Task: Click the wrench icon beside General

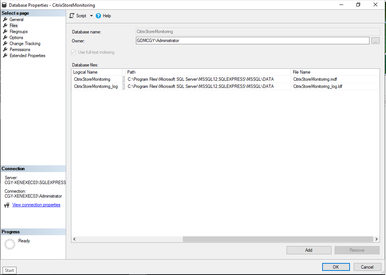Action: [5, 20]
